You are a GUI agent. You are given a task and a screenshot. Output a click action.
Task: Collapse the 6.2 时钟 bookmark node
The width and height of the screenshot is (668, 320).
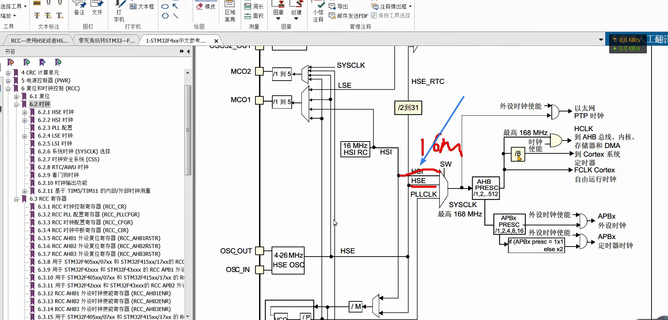[17, 104]
